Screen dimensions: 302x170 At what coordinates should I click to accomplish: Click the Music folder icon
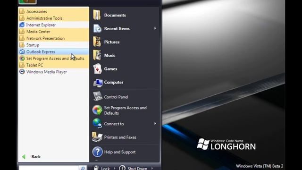(x=97, y=55)
